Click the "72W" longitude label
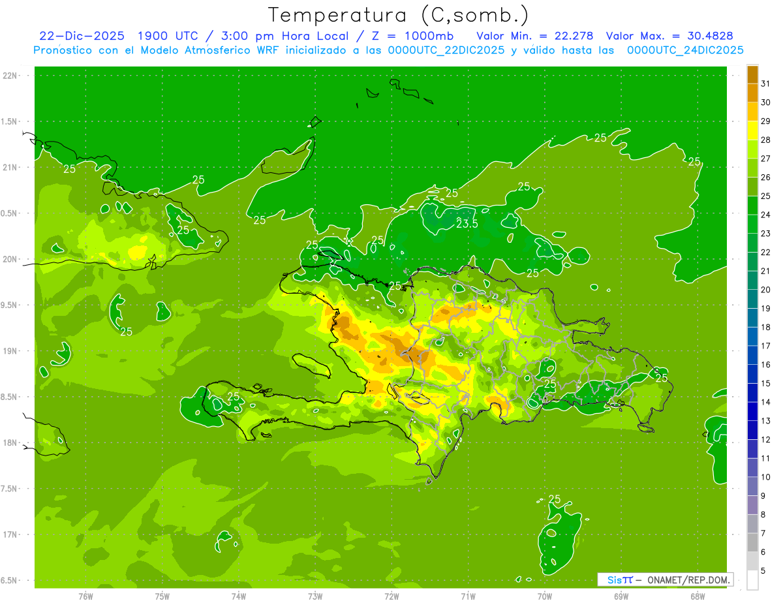Image resolution: width=783 pixels, height=605 pixels. pos(391,596)
